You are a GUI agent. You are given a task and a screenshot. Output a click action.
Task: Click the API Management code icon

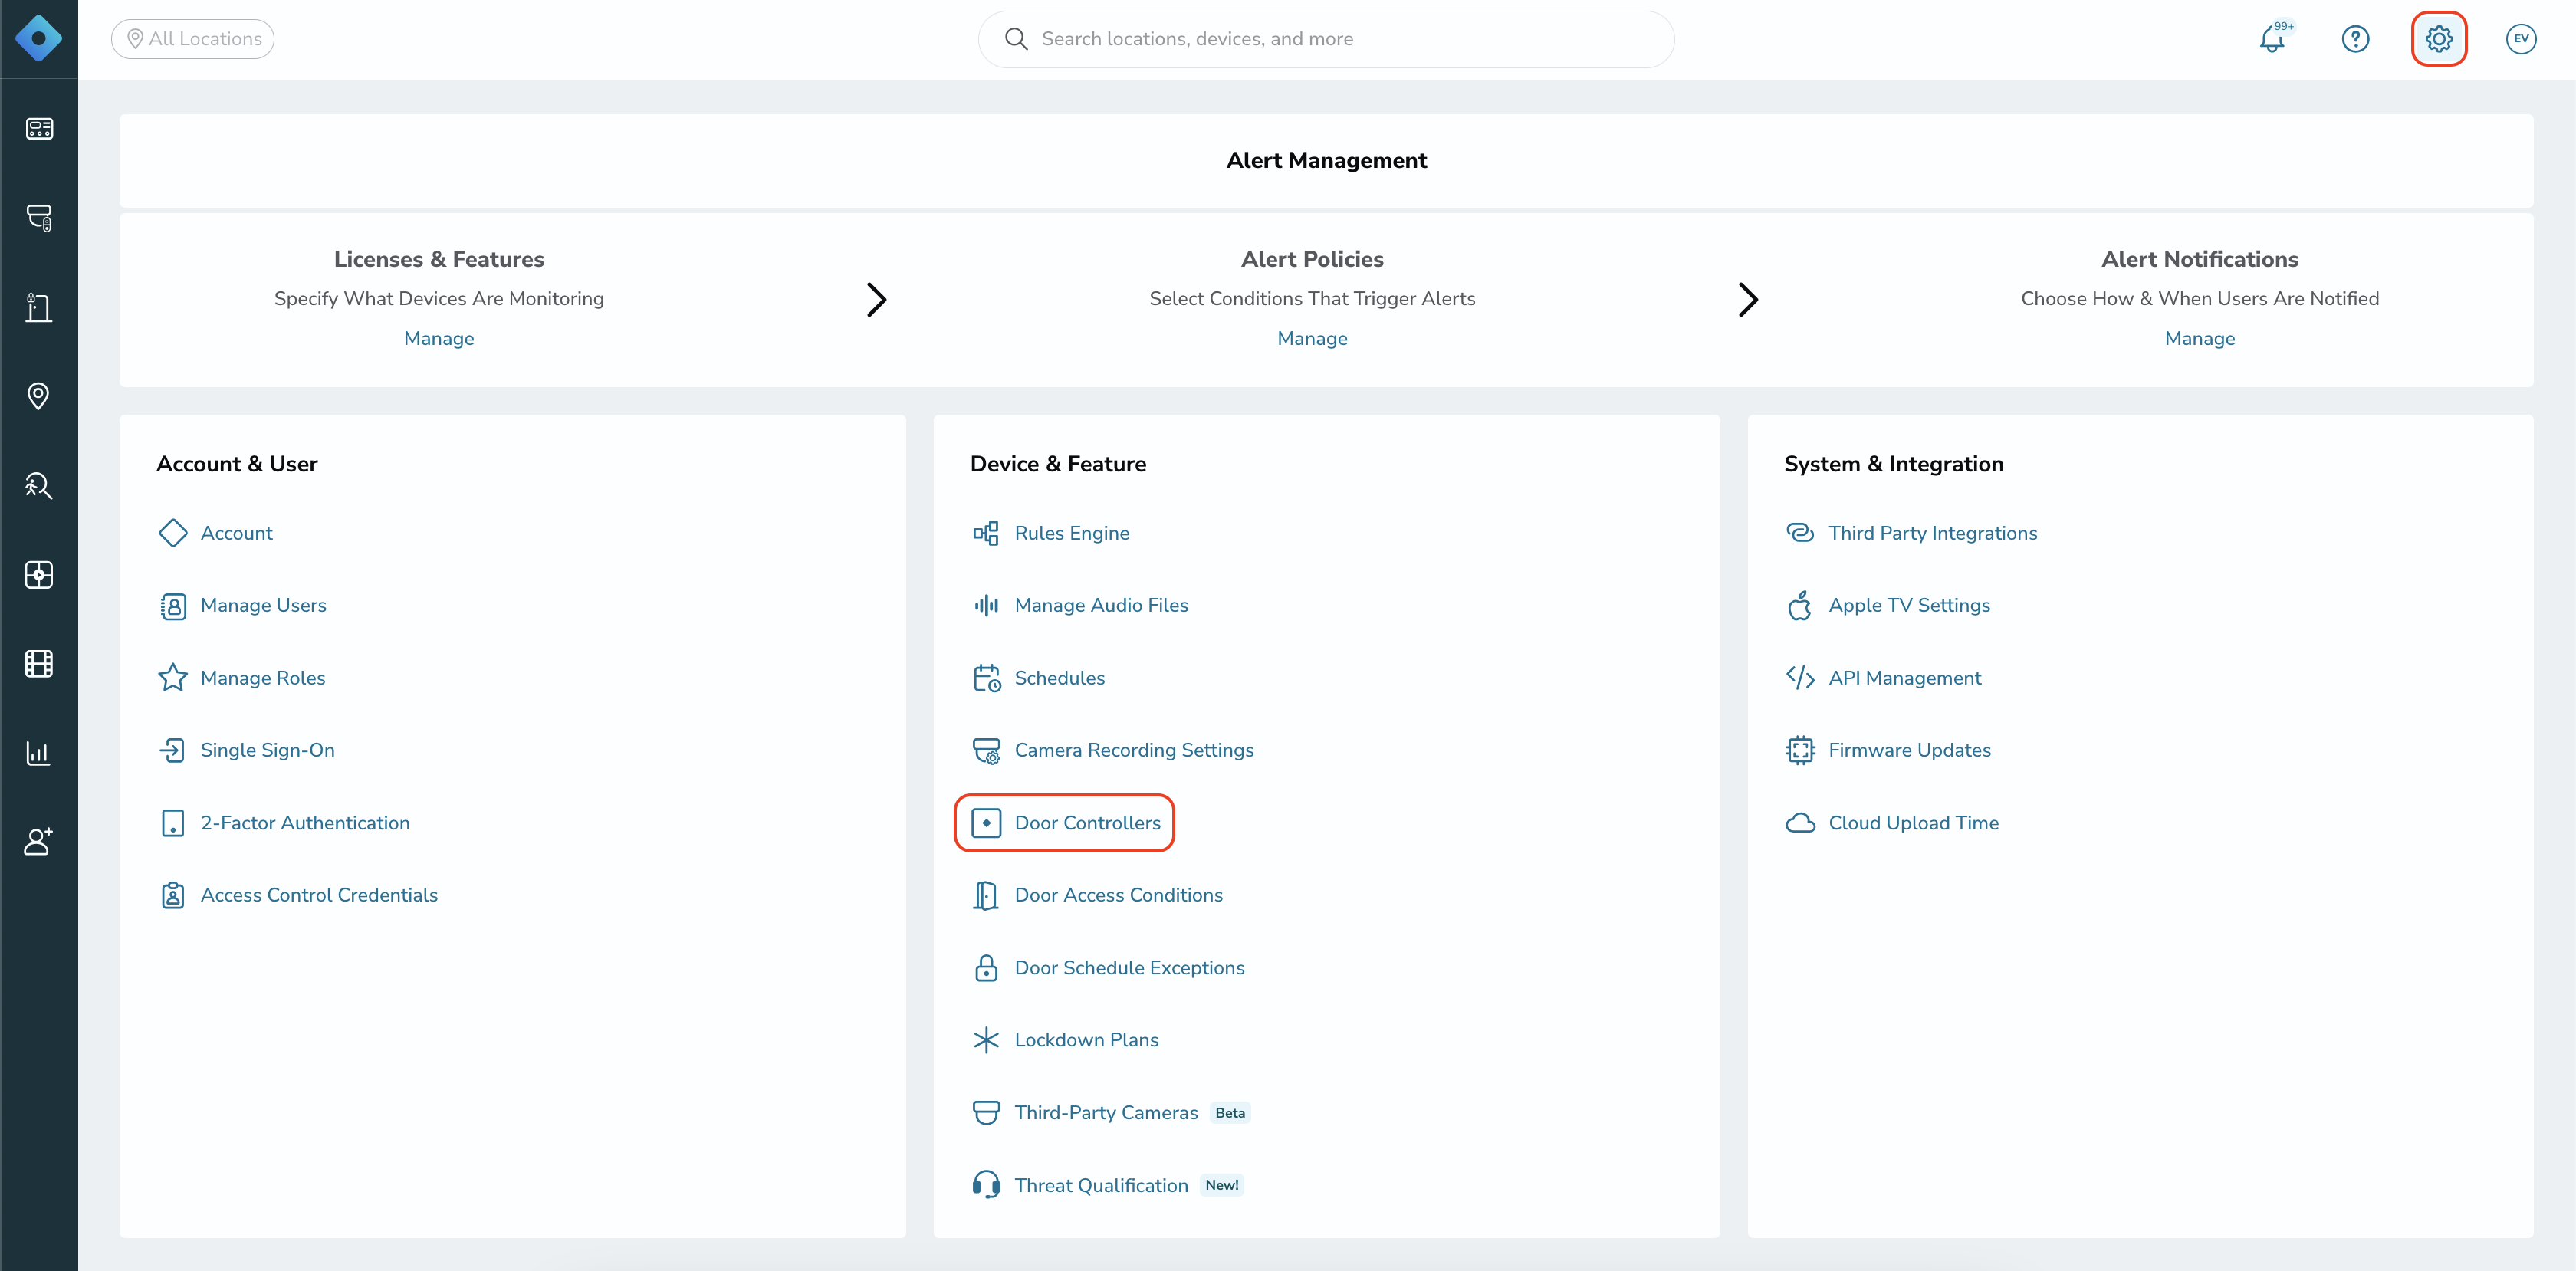tap(1800, 678)
